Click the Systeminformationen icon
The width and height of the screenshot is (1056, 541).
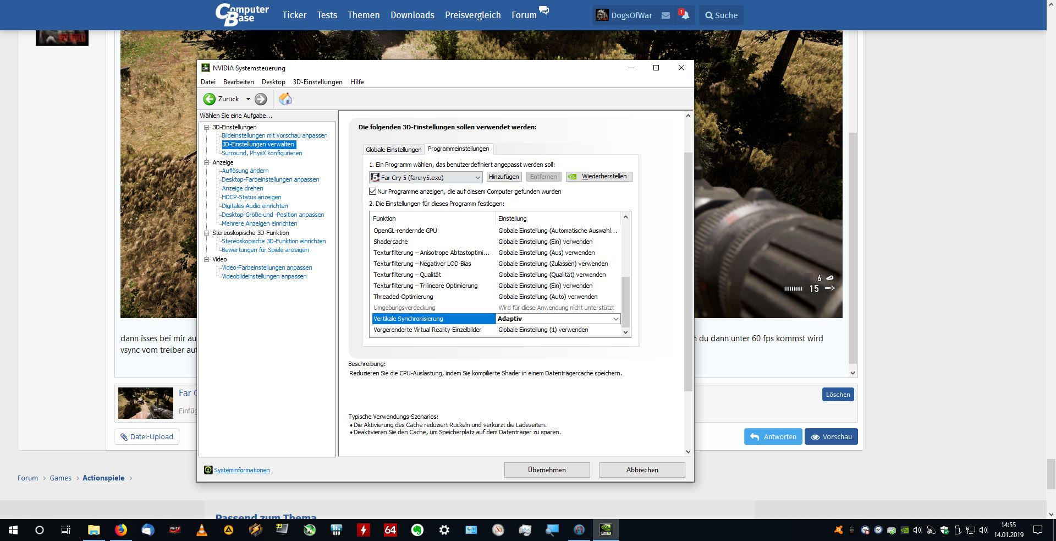tap(208, 470)
